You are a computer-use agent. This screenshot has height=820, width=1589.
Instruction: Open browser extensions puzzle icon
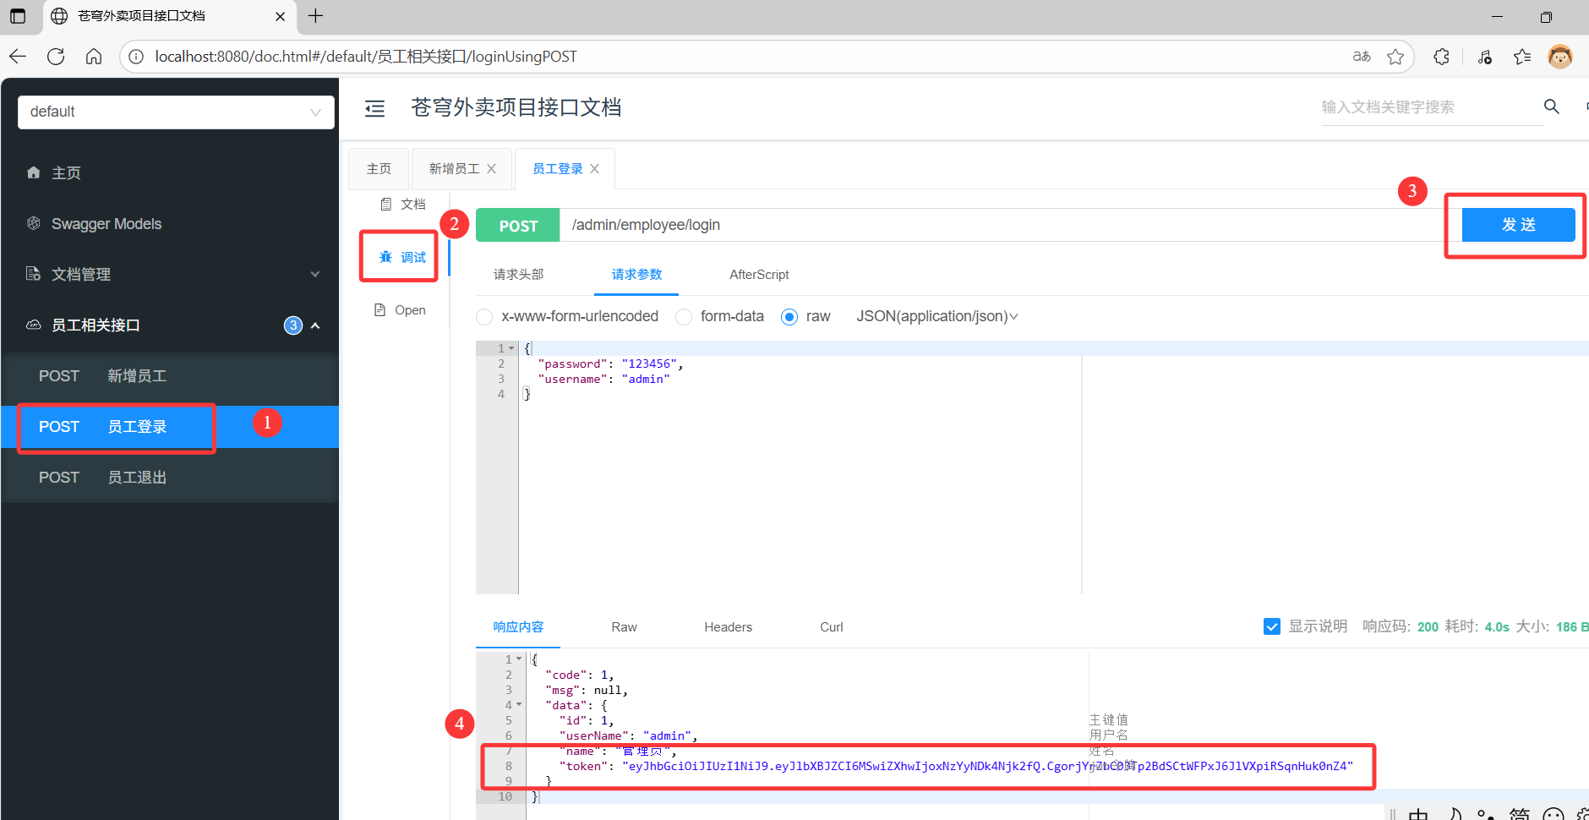tap(1442, 57)
